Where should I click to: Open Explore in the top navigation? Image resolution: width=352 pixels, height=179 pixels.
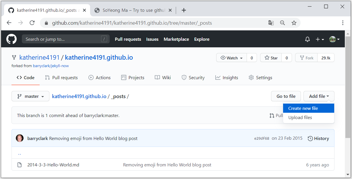202,39
